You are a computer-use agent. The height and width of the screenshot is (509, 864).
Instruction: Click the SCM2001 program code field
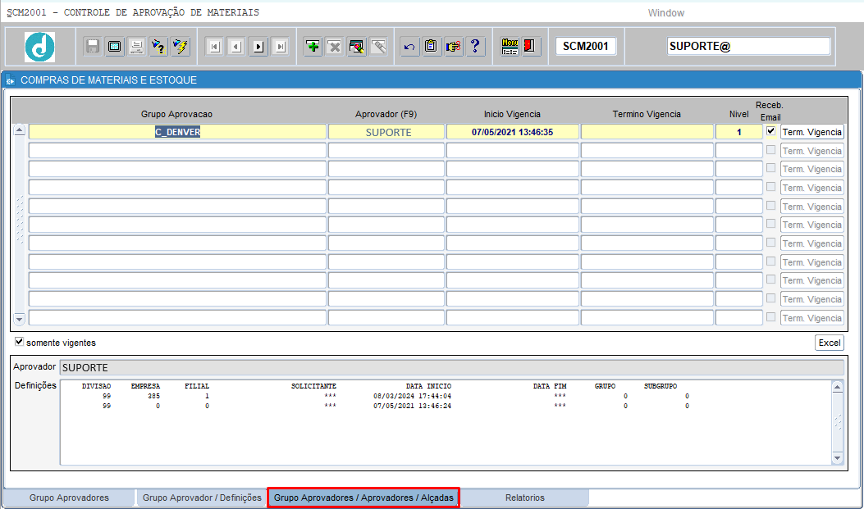[585, 46]
